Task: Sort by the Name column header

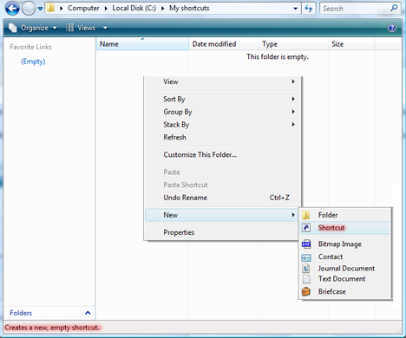Action: (142, 44)
